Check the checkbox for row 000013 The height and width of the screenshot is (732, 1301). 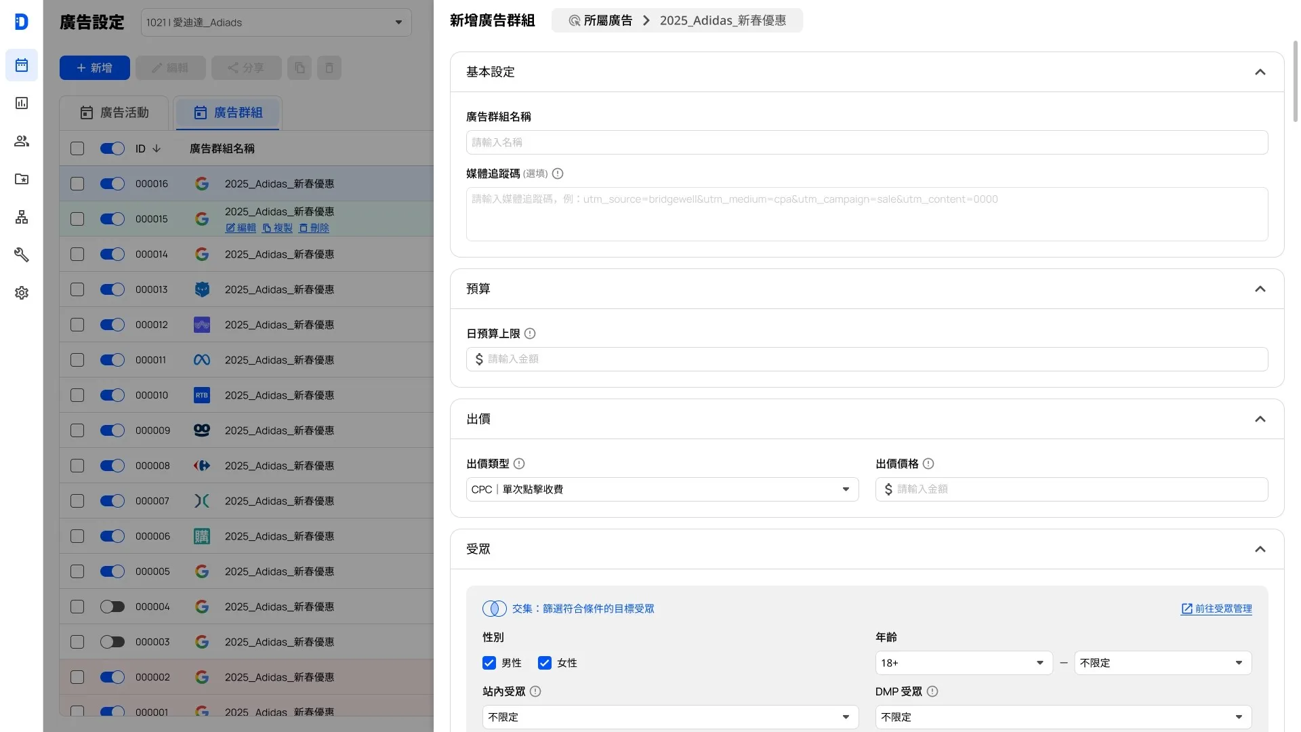coord(77,289)
